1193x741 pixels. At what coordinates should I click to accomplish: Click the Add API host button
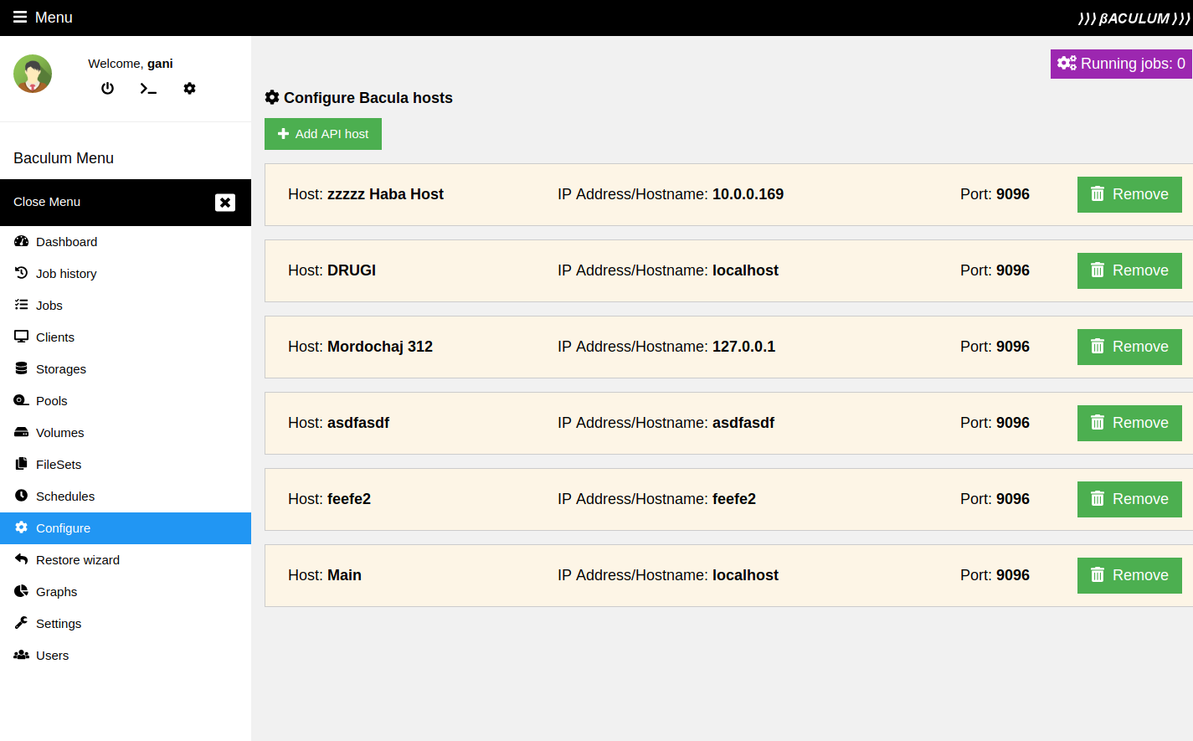[323, 134]
